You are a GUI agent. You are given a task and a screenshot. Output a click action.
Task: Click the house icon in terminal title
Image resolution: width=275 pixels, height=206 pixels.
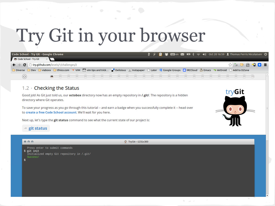125,142
